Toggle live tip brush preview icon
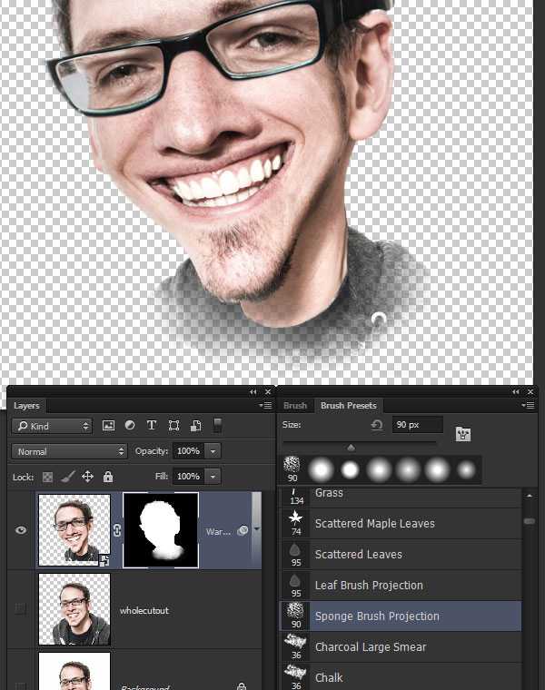The height and width of the screenshot is (690, 545). coord(462,434)
